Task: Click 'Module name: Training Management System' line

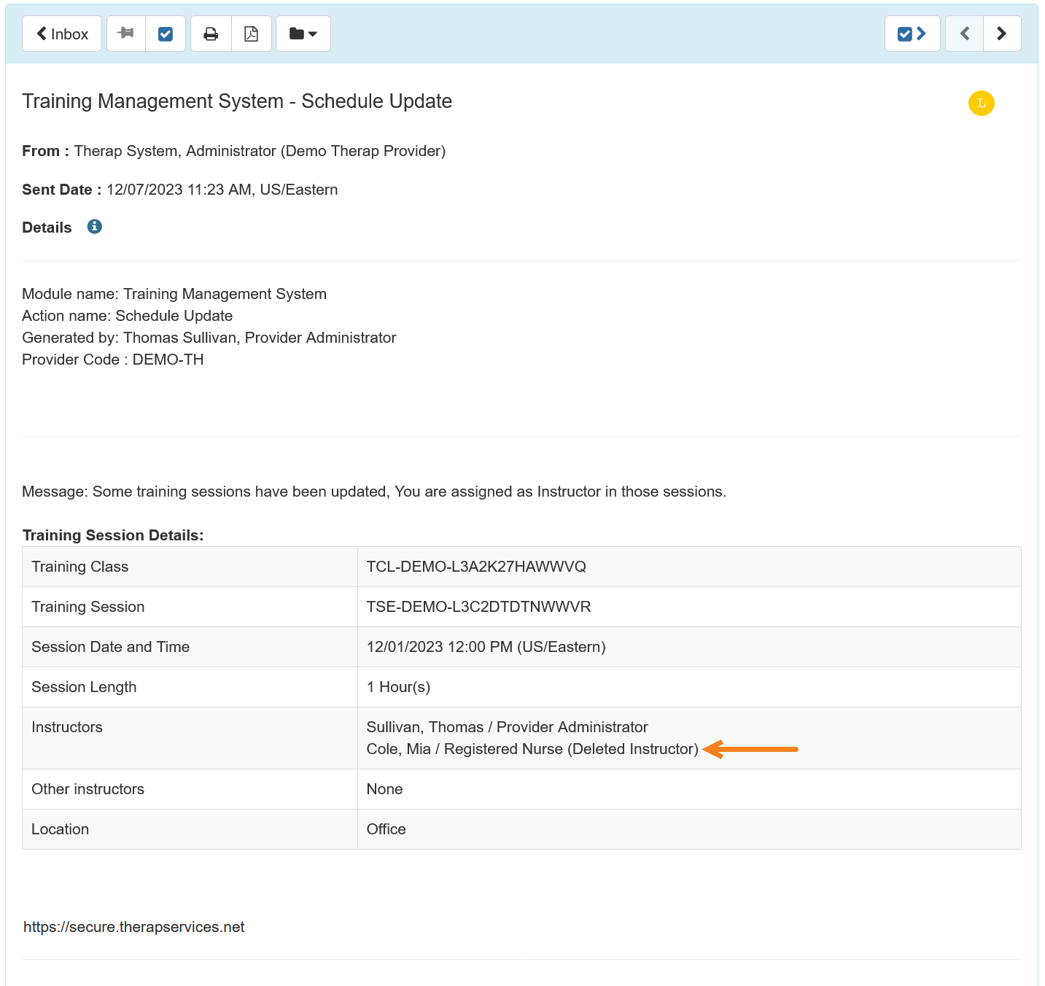Action: (x=174, y=294)
